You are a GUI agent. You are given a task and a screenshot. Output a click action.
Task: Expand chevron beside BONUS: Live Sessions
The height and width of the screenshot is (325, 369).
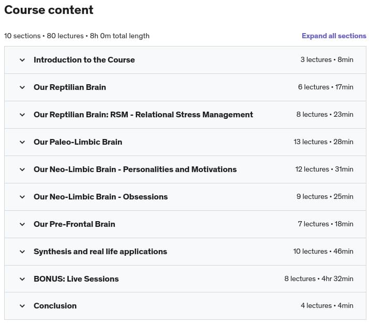pyautogui.click(x=22, y=279)
